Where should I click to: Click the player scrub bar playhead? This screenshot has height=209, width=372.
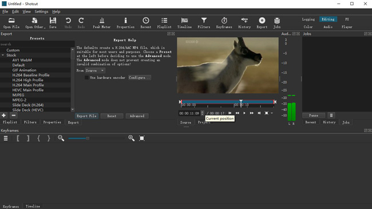tap(241, 102)
